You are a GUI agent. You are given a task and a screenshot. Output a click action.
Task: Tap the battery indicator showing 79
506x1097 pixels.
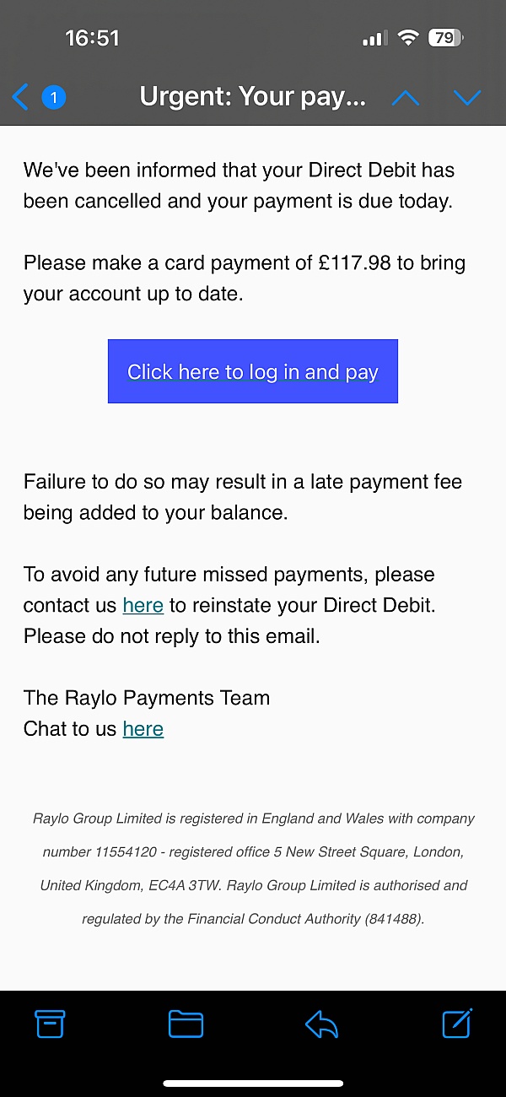(445, 38)
